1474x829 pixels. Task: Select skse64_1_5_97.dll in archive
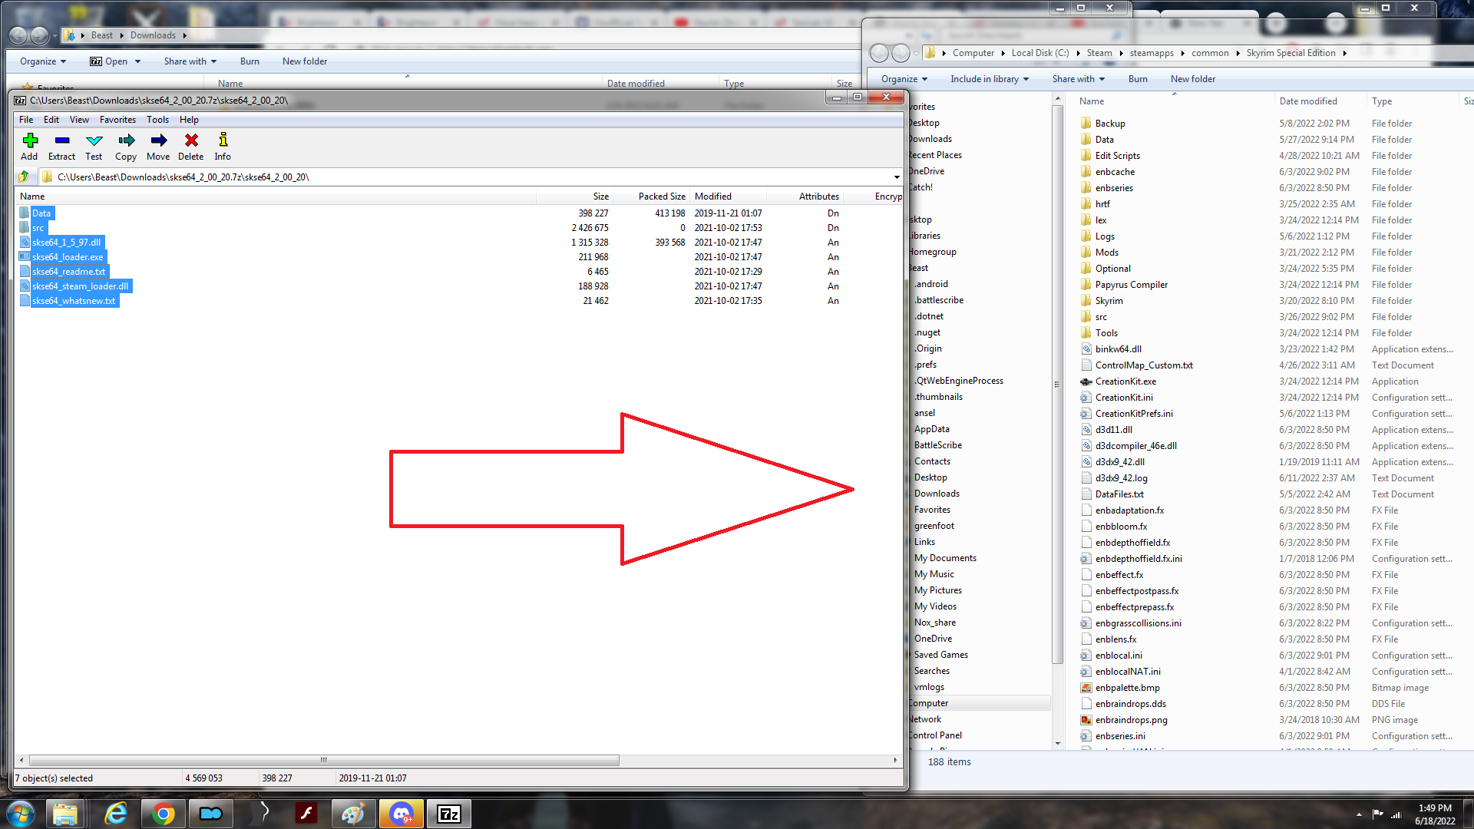66,243
